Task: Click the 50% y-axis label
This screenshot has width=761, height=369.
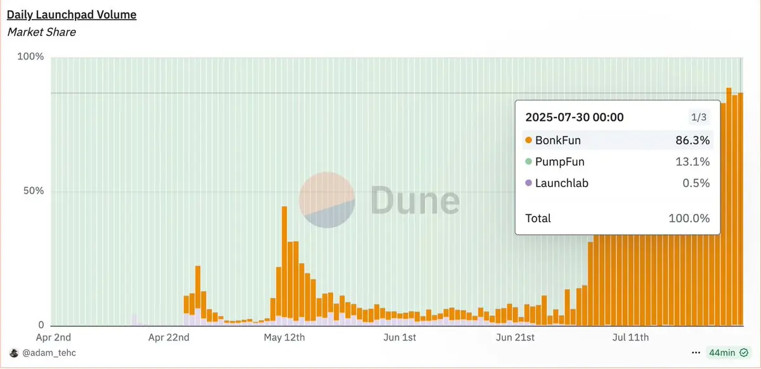Action: [33, 192]
